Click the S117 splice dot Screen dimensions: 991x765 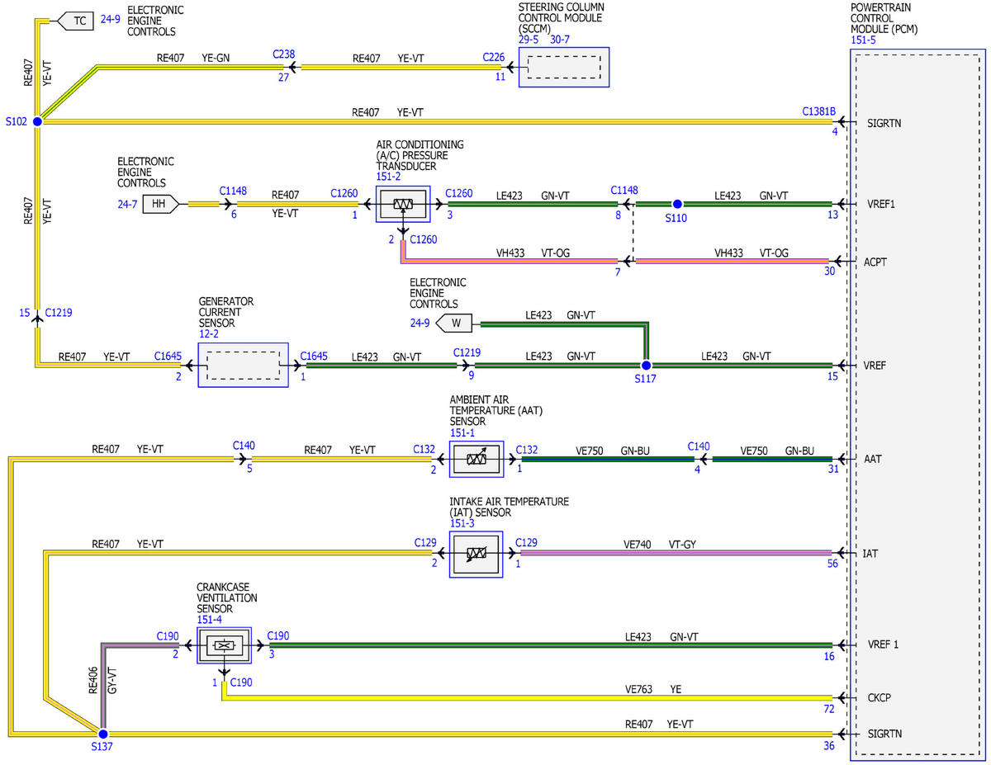(x=647, y=365)
